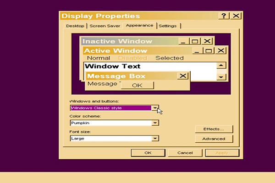Expand the Color scheme dropdown arrow
This screenshot has height=183, width=275.
[x=155, y=123]
